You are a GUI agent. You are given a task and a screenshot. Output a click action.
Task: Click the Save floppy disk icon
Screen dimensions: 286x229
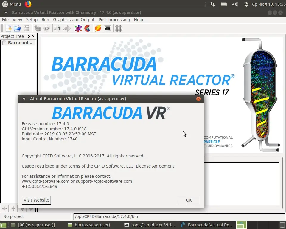coord(27,28)
